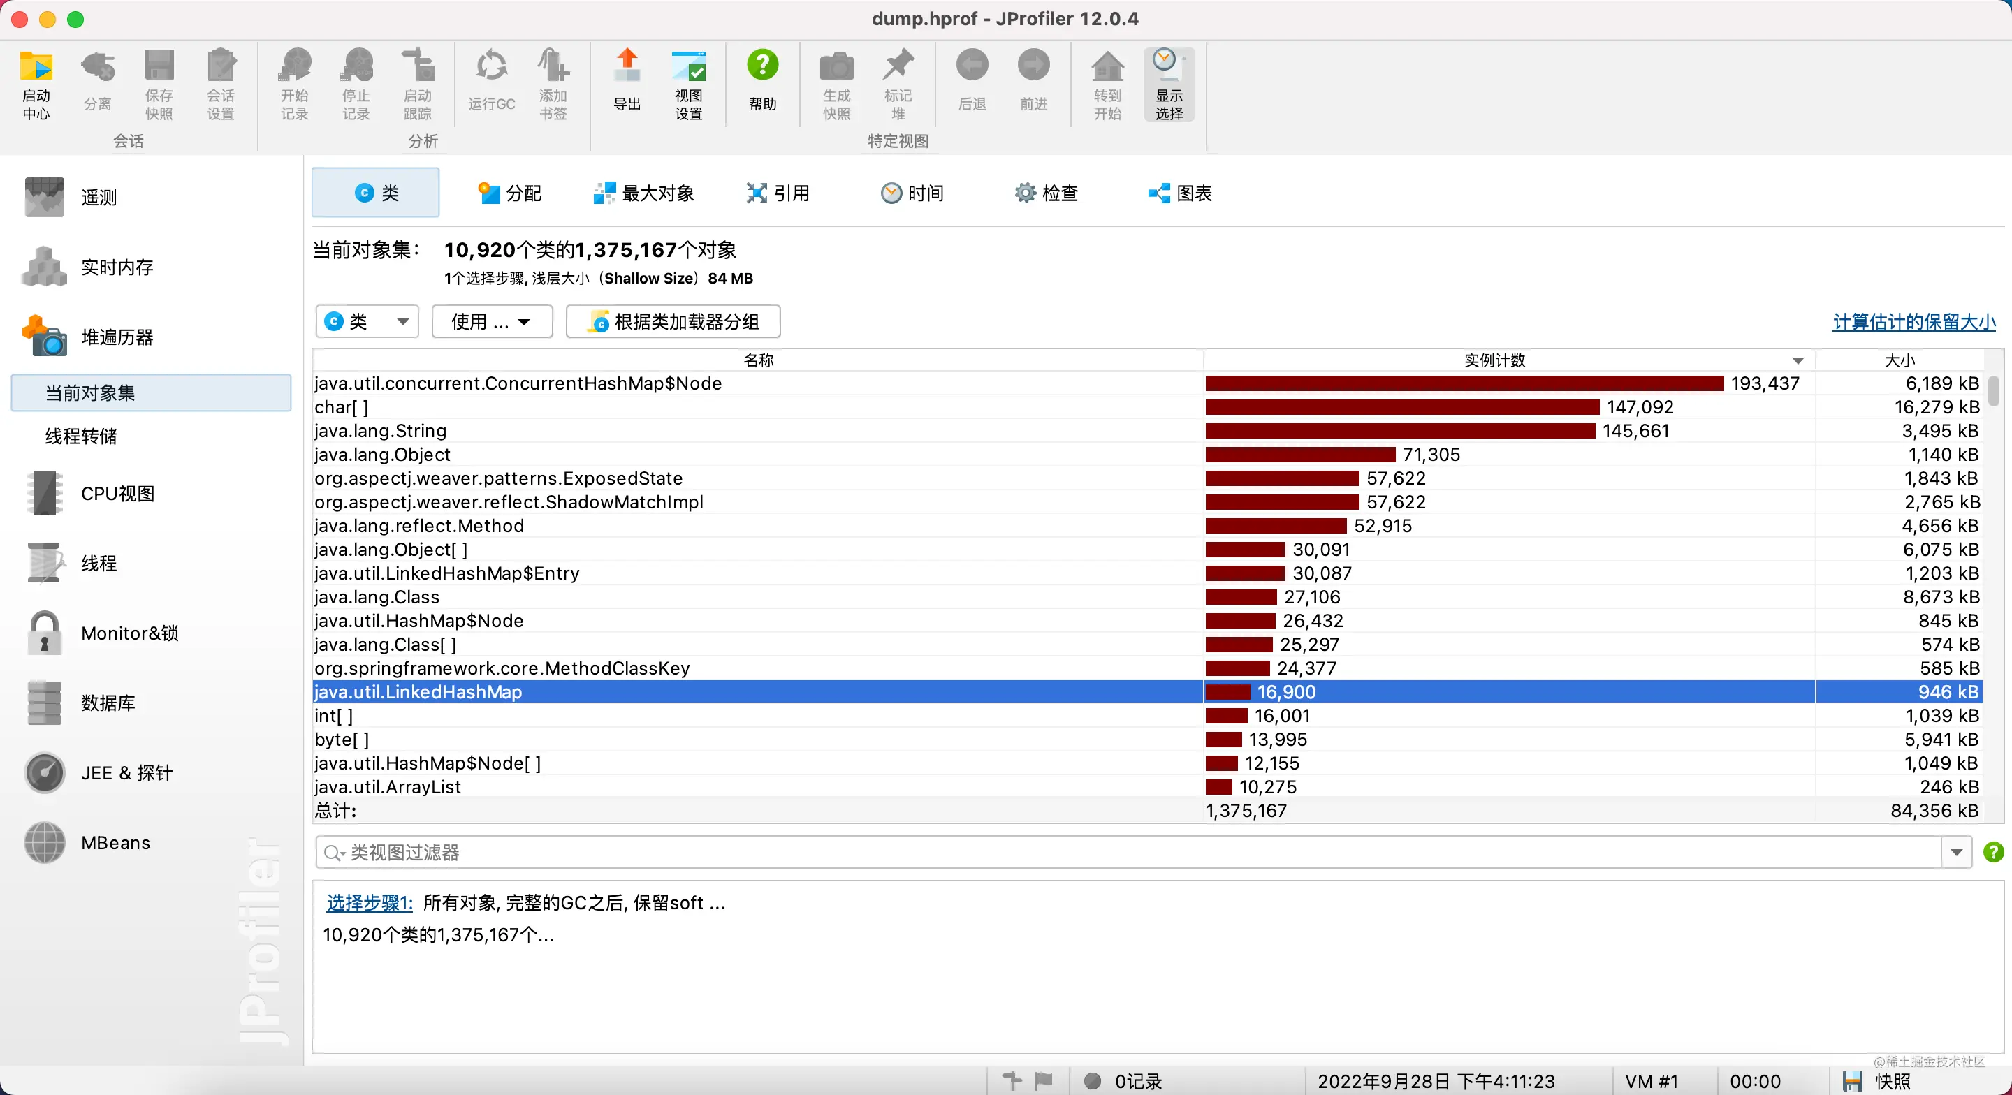Open the class filter history dropdown arrow
The height and width of the screenshot is (1095, 2012).
(x=1957, y=851)
